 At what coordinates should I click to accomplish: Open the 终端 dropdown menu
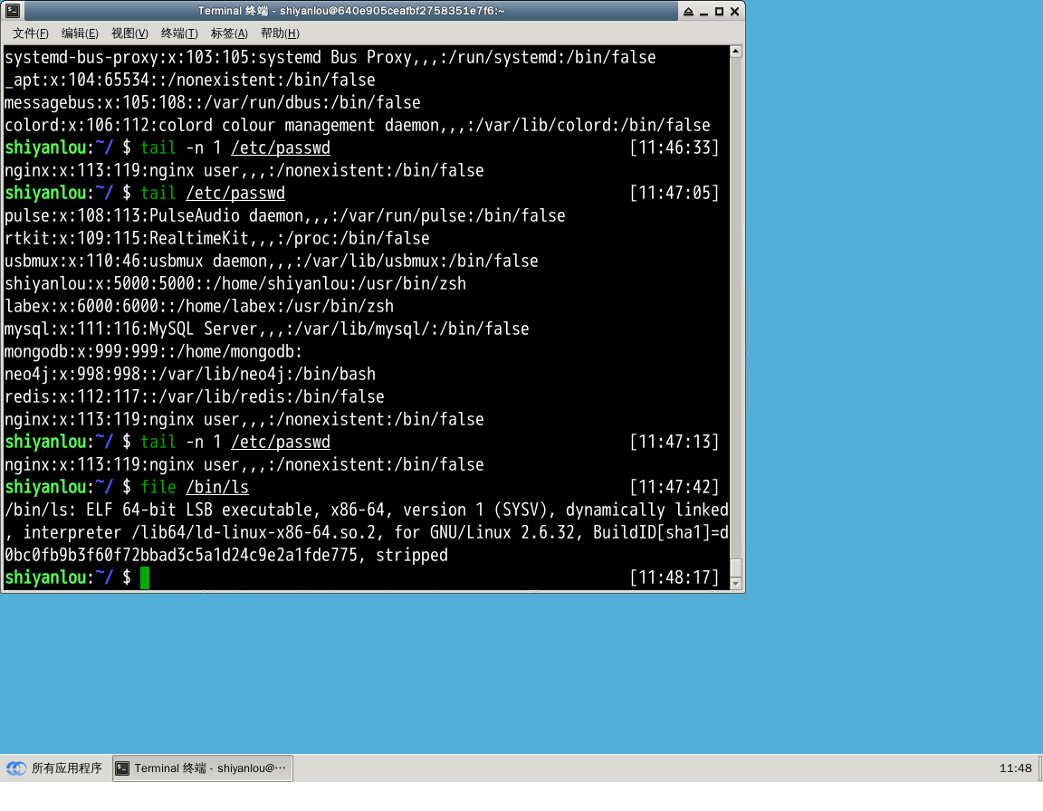(178, 33)
